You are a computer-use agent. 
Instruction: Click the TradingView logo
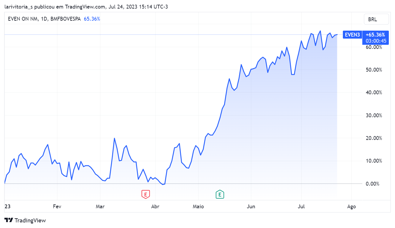(x=25, y=220)
